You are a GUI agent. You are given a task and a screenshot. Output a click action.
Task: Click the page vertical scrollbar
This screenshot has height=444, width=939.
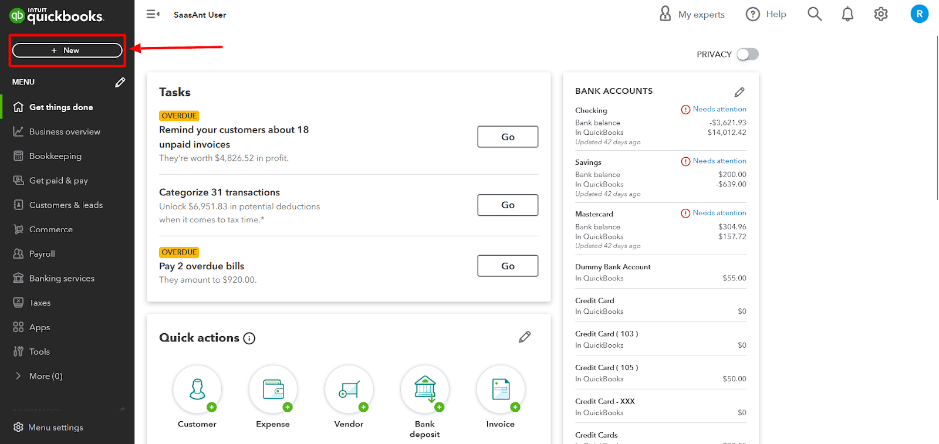tap(937, 117)
